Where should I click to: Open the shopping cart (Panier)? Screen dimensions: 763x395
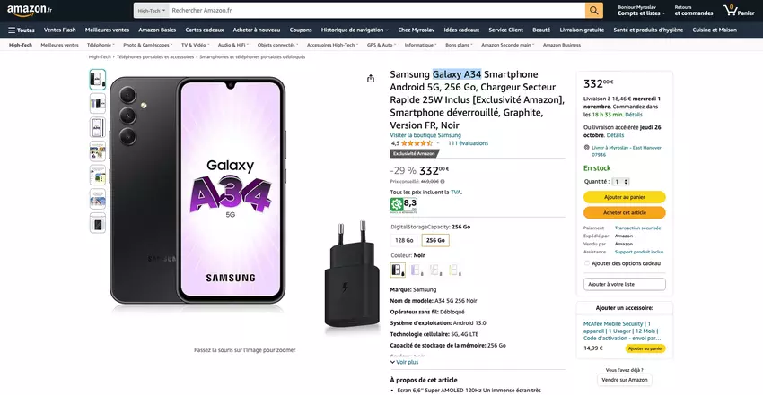point(739,11)
